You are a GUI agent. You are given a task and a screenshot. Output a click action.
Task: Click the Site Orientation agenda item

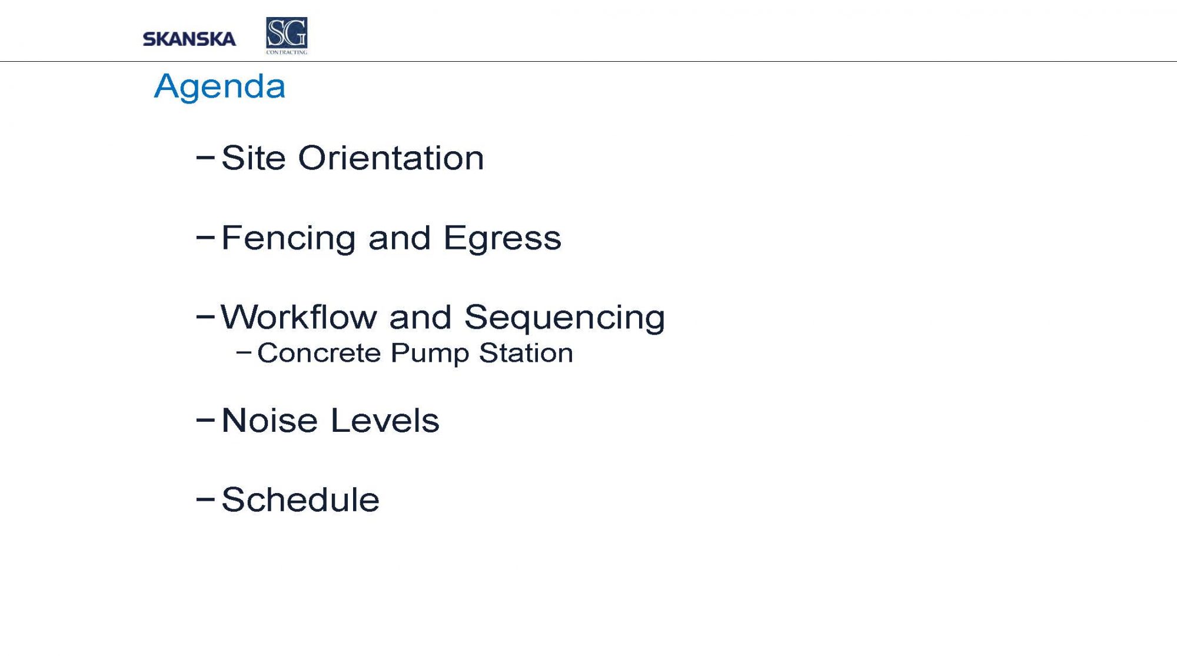coord(353,158)
